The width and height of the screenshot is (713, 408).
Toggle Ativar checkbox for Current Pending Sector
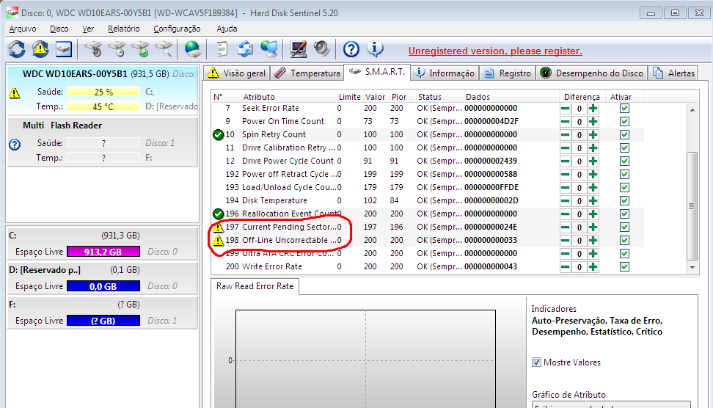[x=624, y=227]
